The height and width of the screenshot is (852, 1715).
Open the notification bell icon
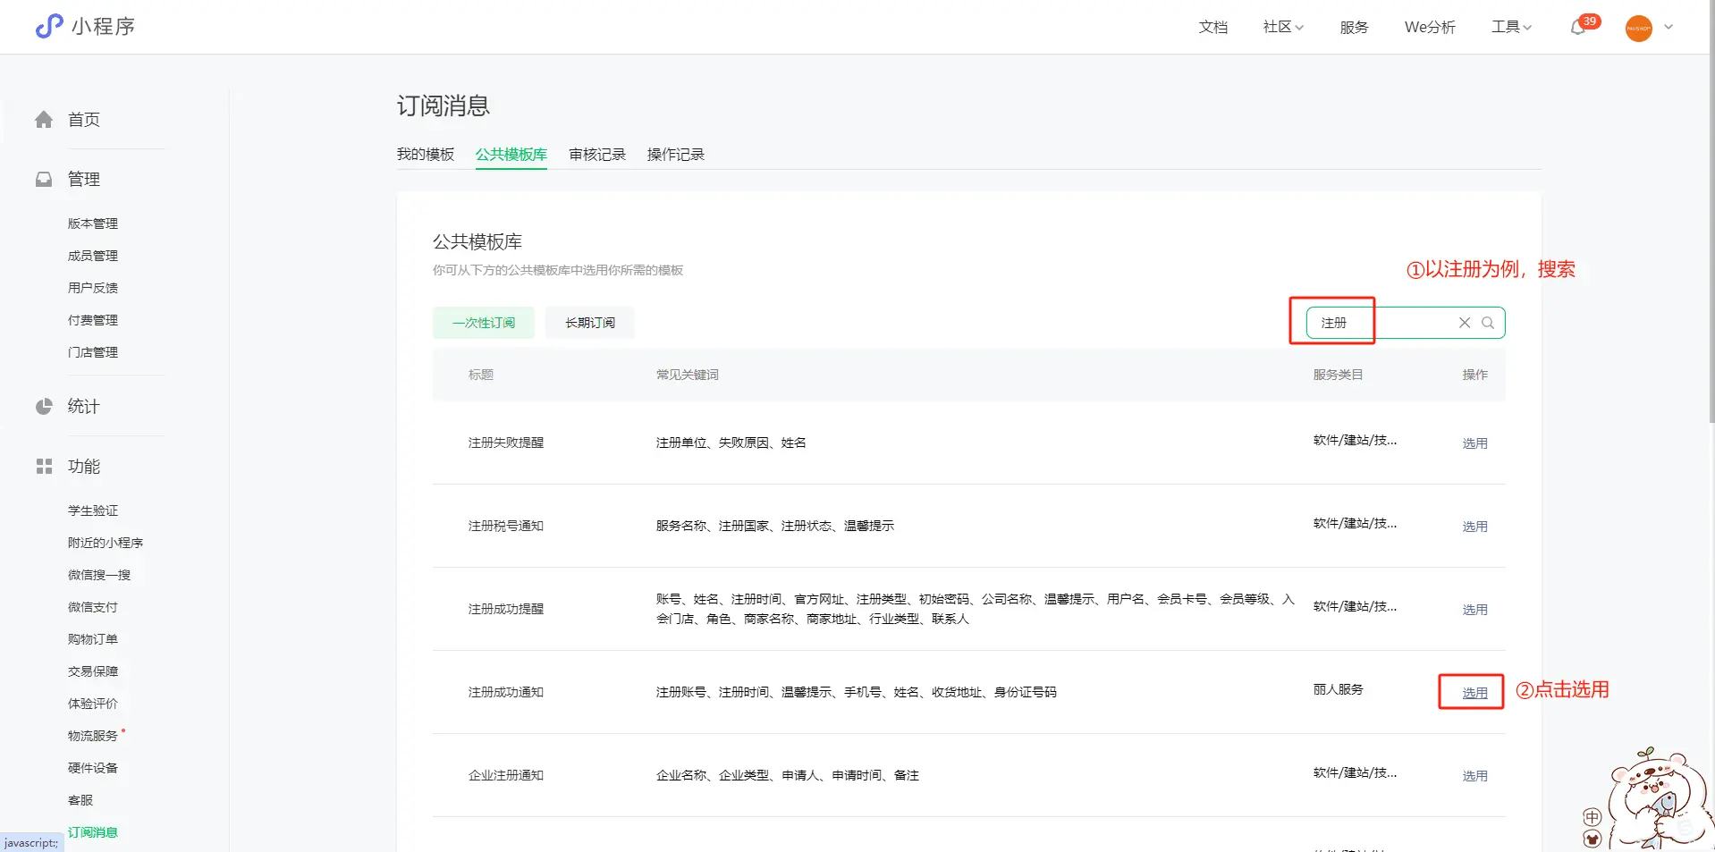1578,28
